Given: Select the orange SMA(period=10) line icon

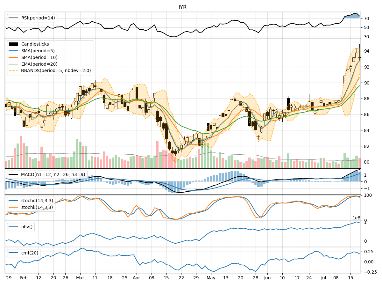Looking at the screenshot, I should (x=14, y=57).
